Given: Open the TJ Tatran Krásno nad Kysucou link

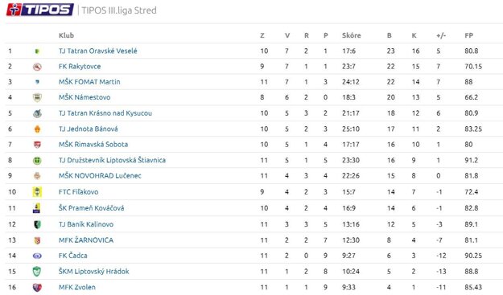Looking at the screenshot, I should (x=105, y=113).
